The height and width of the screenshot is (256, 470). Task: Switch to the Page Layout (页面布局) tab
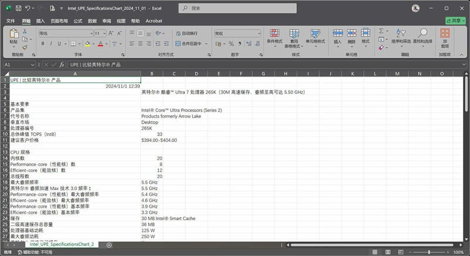(59, 21)
